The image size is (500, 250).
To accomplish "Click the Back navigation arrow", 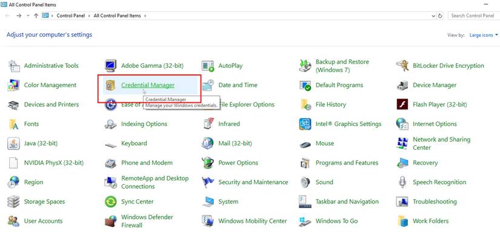I will 8,16.
